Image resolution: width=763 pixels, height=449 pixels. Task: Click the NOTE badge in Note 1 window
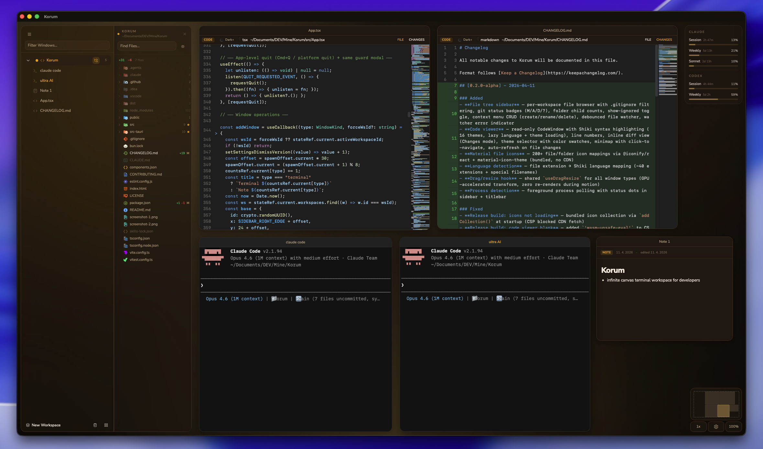(x=606, y=252)
